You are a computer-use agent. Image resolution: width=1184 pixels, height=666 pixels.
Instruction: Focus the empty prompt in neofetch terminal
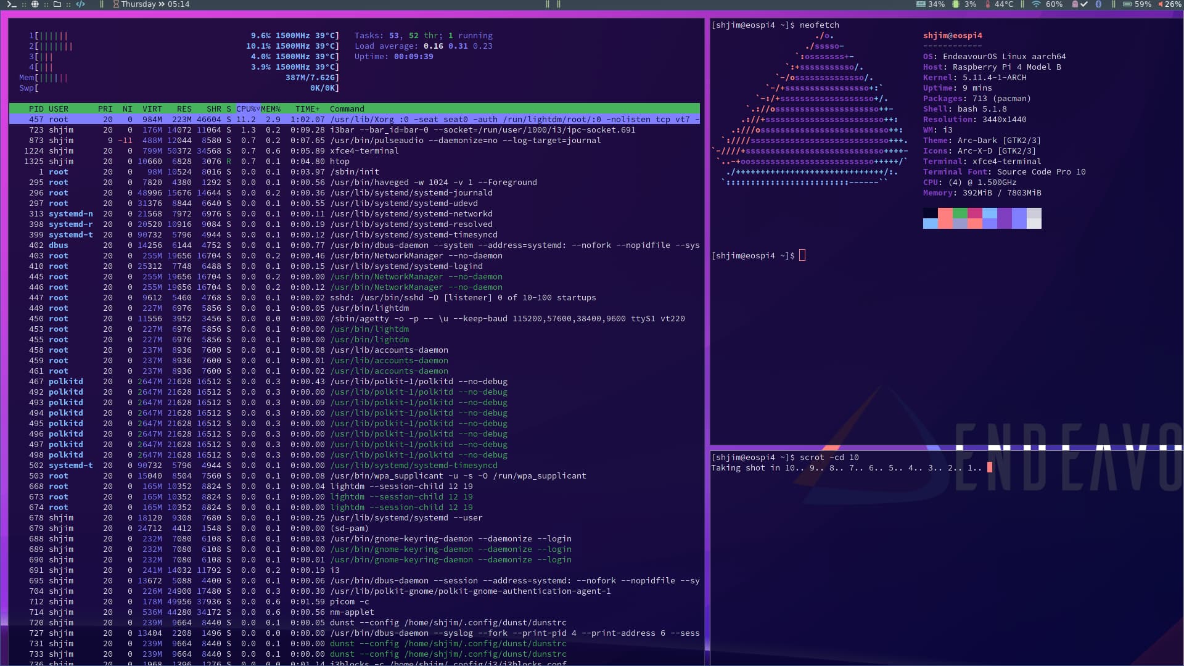coord(802,255)
